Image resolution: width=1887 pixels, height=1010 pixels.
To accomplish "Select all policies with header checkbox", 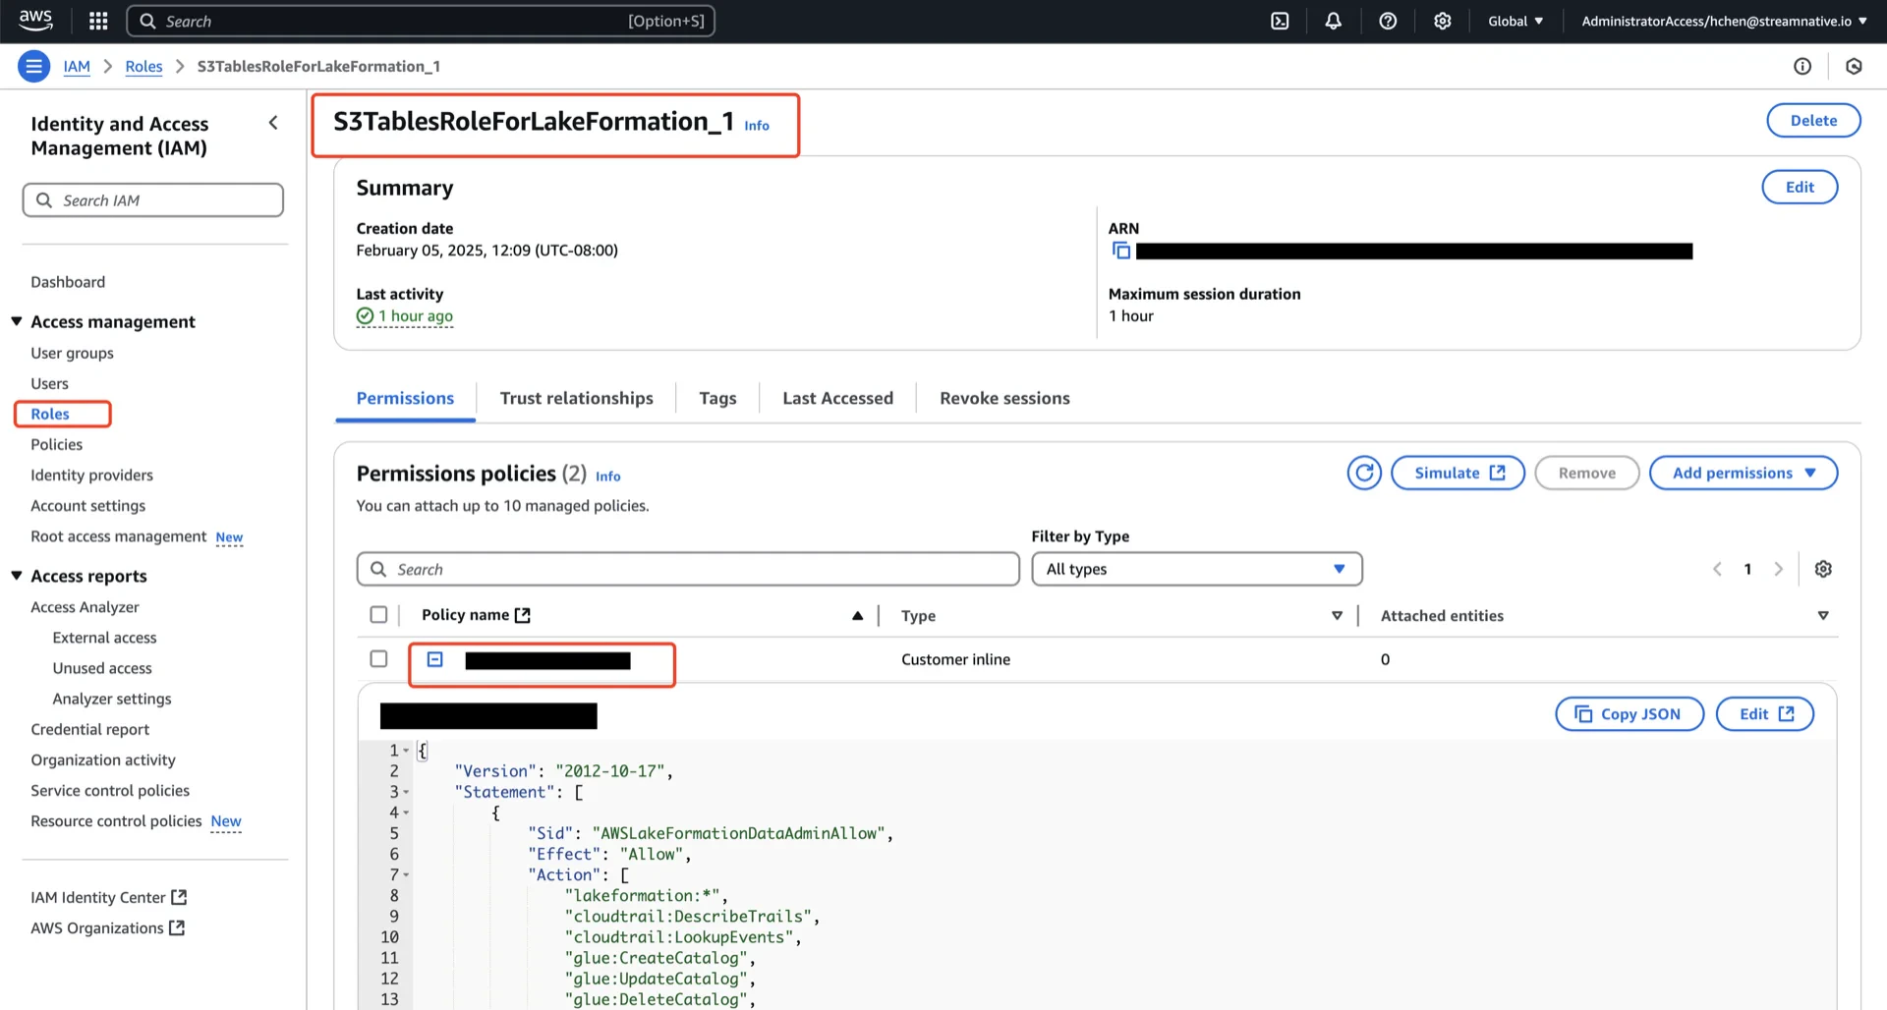I will tap(378, 615).
